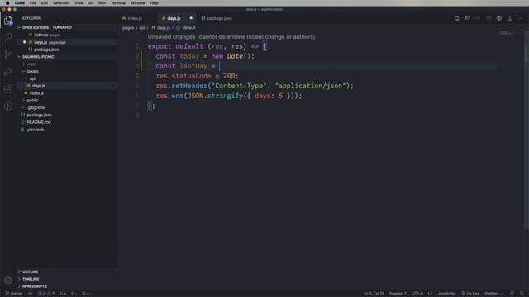
Task: Open the Source Control view
Action: (x=7, y=54)
